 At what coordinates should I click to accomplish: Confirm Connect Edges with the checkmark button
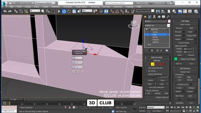pyautogui.click(x=73, y=72)
